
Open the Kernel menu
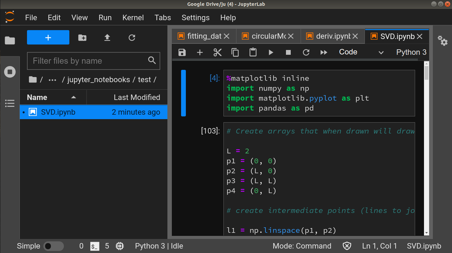[x=133, y=17]
